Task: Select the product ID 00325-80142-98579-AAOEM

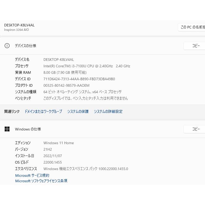Action: click(x=67, y=85)
